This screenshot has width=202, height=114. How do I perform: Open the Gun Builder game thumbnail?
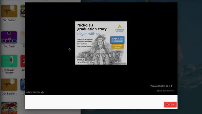tap(9, 11)
